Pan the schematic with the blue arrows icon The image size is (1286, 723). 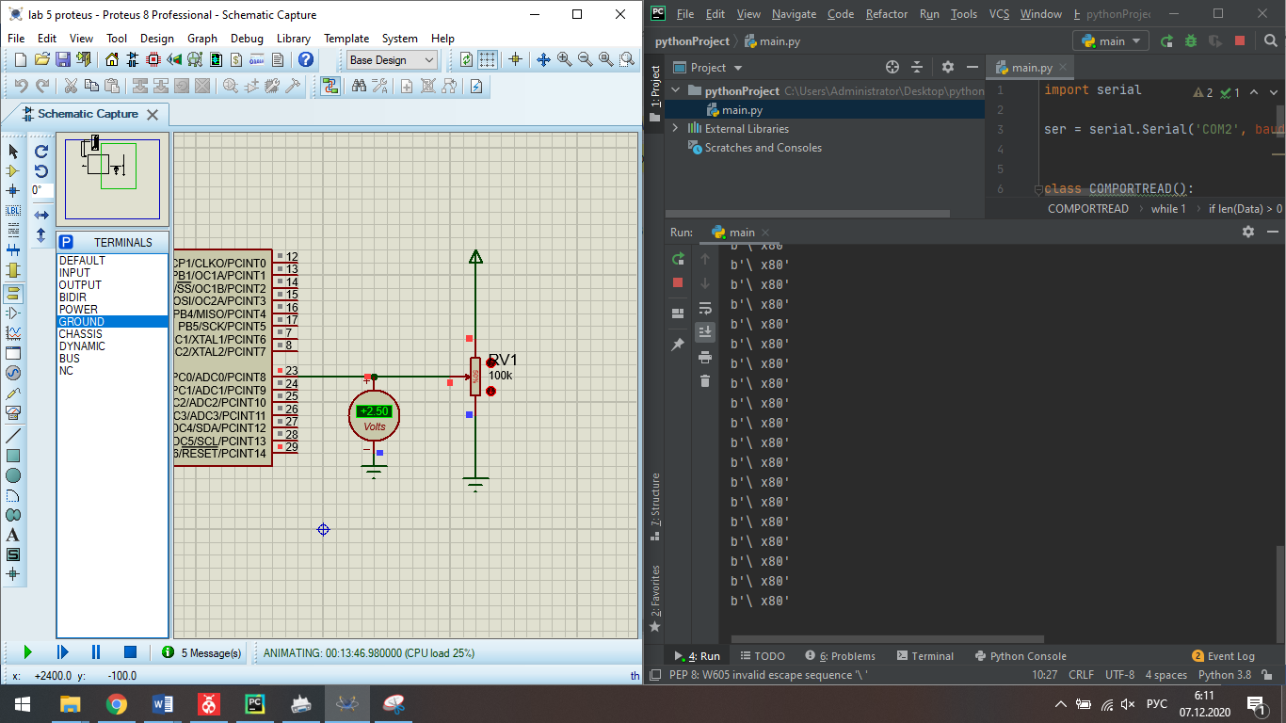(543, 59)
